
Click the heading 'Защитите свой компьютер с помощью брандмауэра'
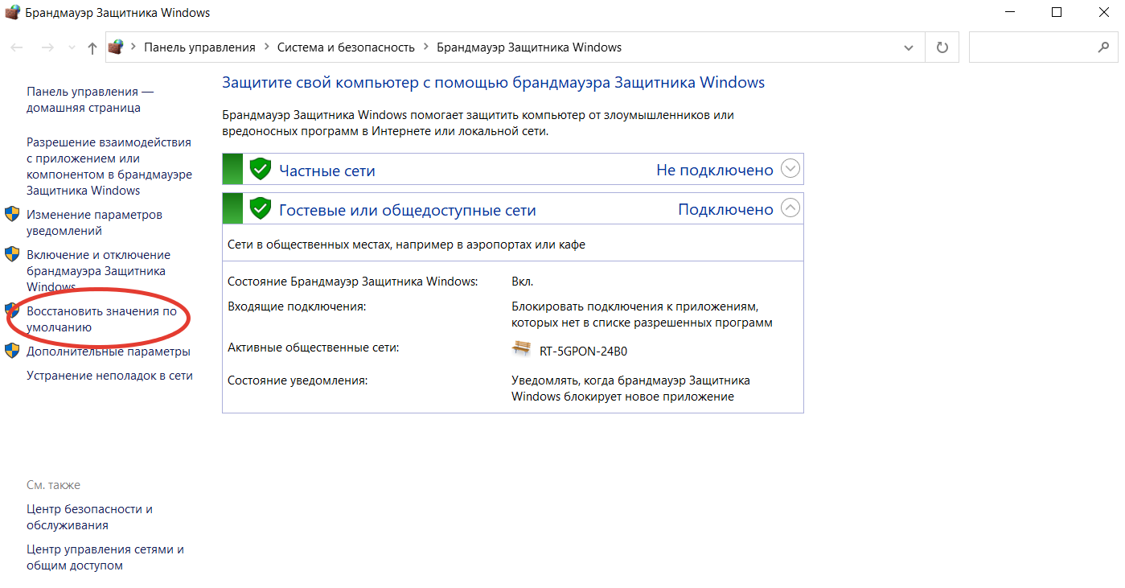click(493, 83)
